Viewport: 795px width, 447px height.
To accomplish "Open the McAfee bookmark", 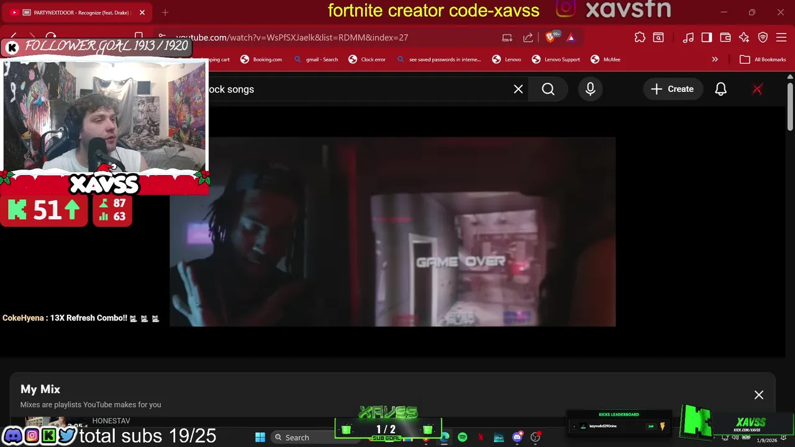I will (606, 60).
